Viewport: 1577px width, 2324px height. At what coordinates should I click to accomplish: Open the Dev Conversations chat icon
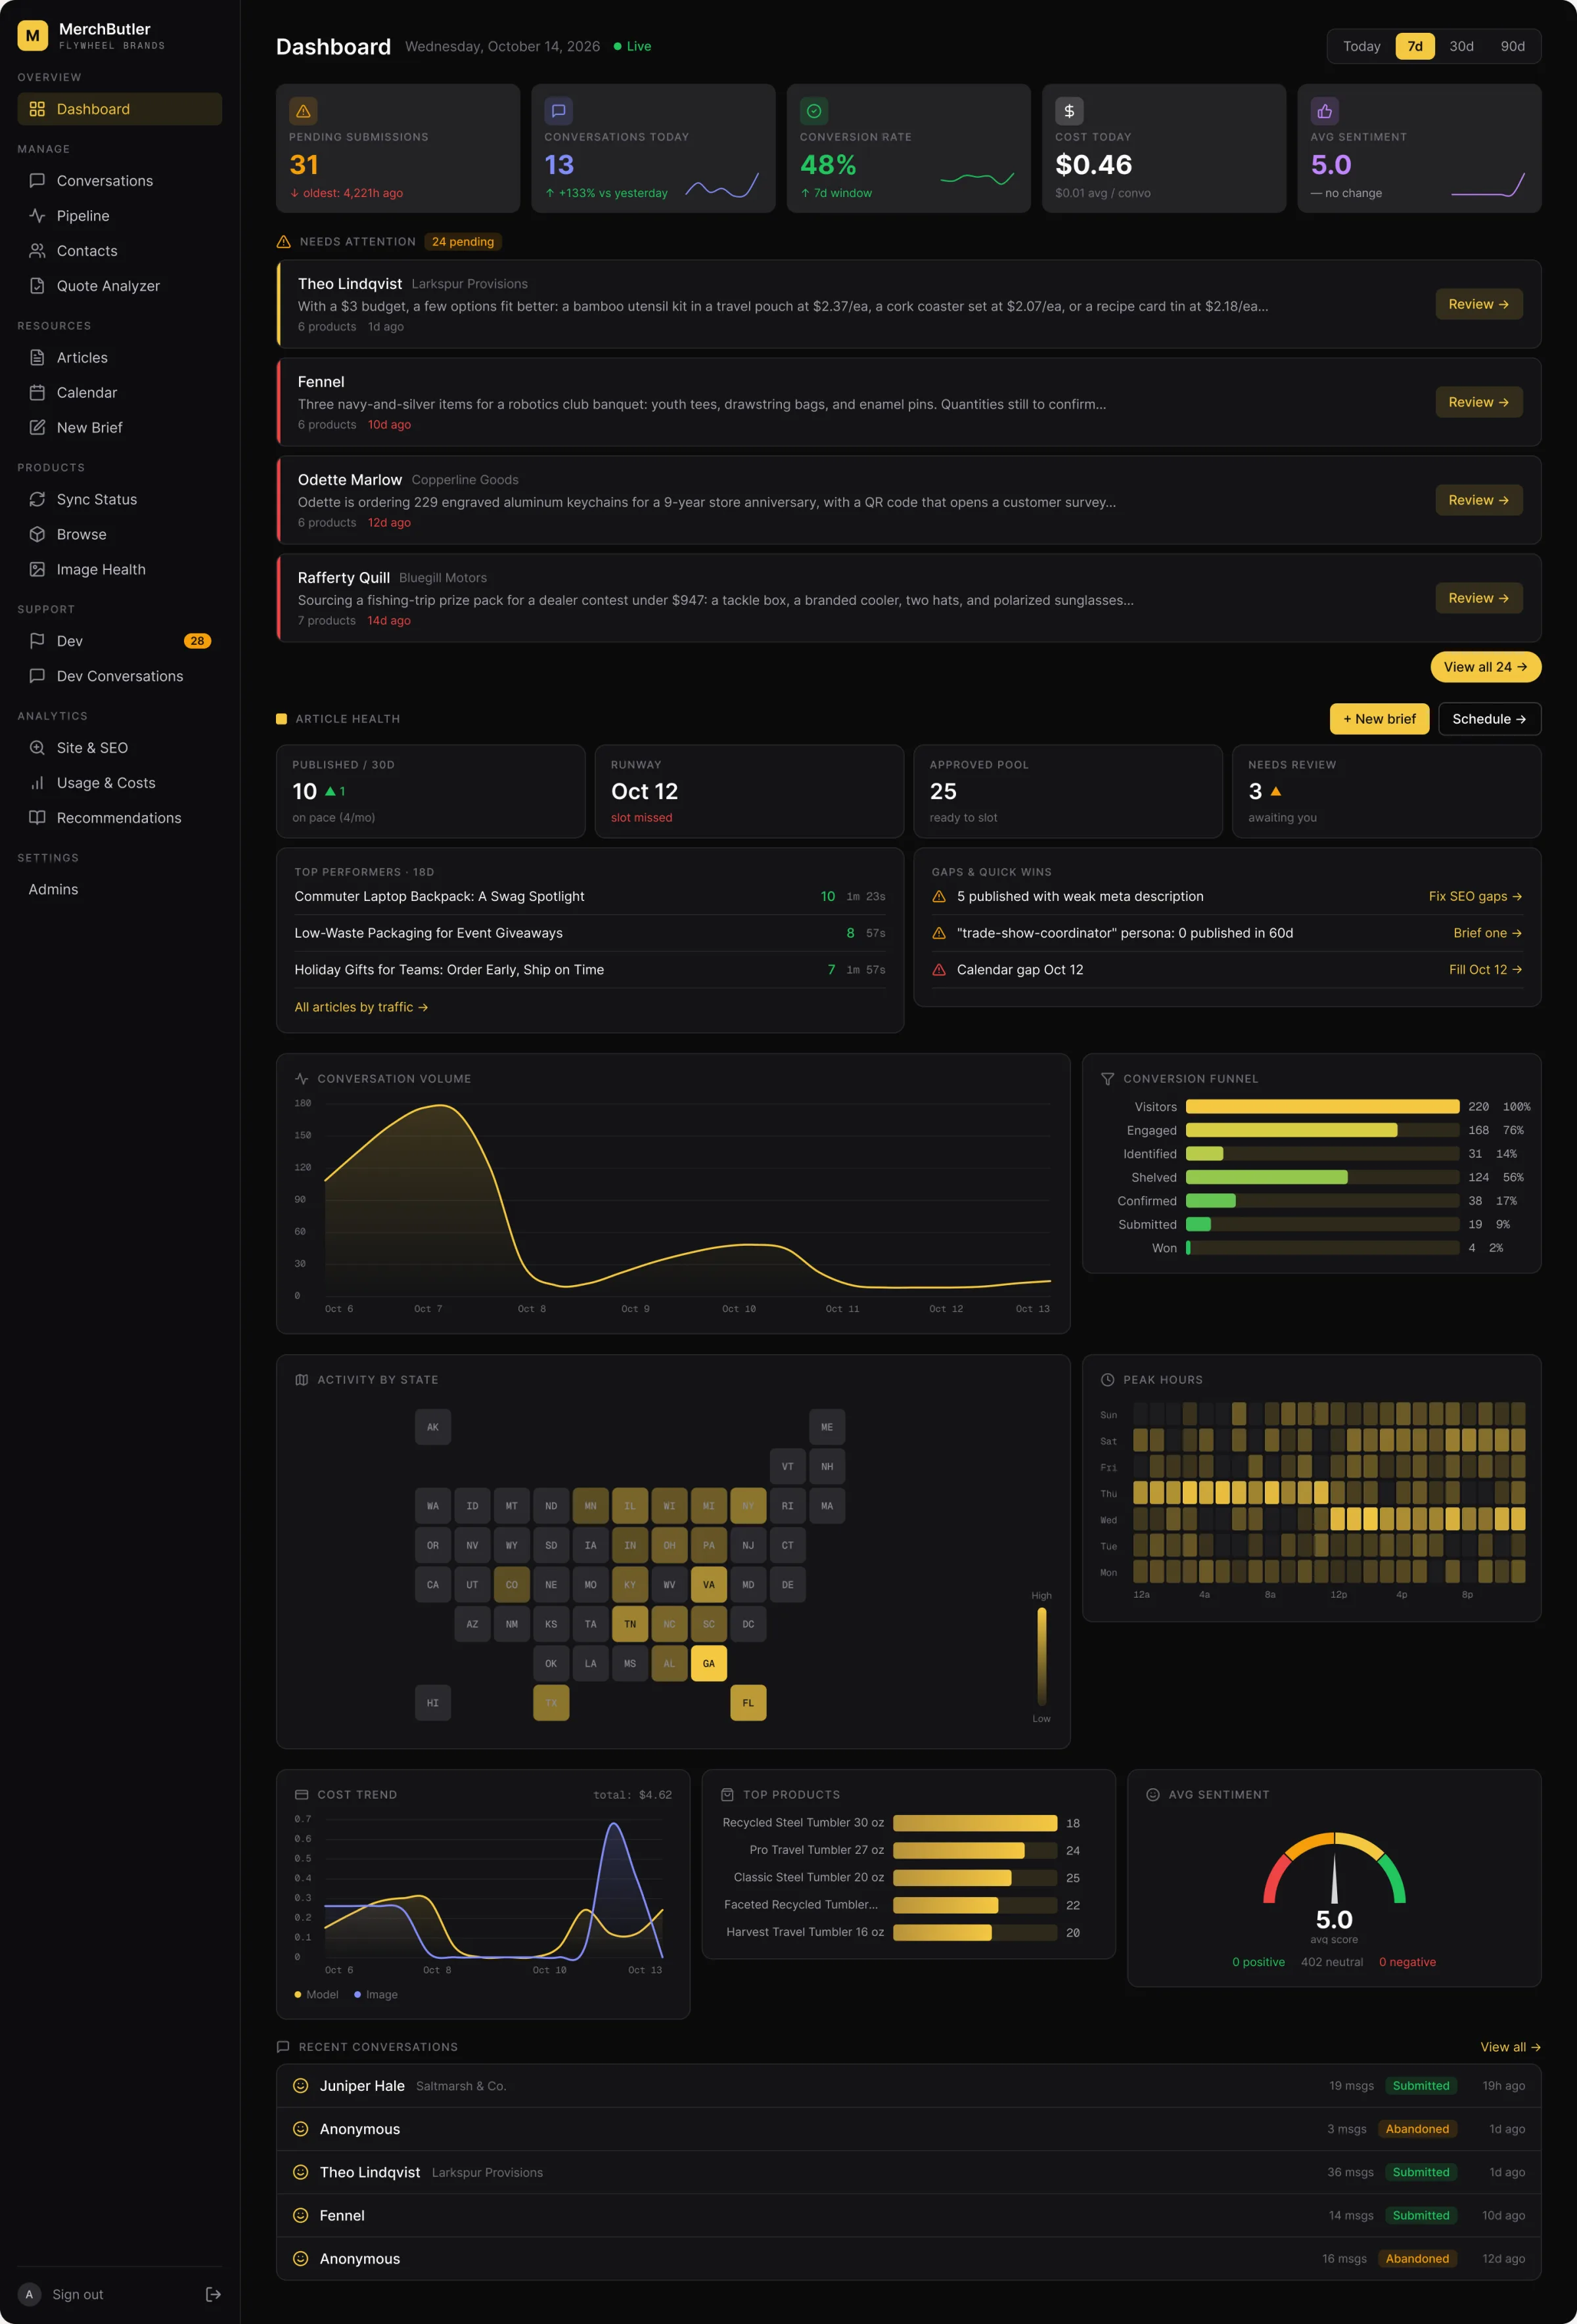pyautogui.click(x=37, y=676)
